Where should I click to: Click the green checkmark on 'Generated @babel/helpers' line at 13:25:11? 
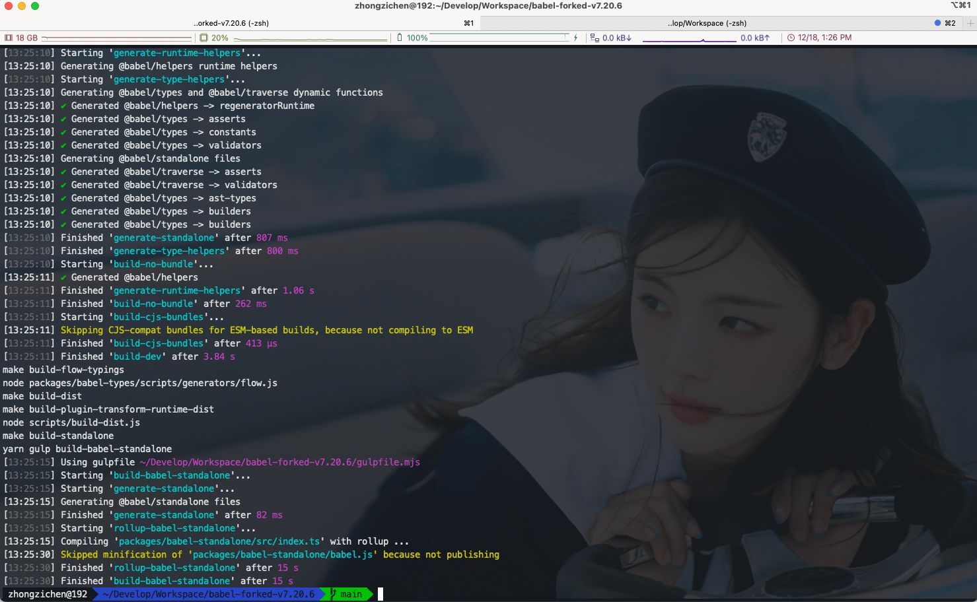click(x=63, y=277)
